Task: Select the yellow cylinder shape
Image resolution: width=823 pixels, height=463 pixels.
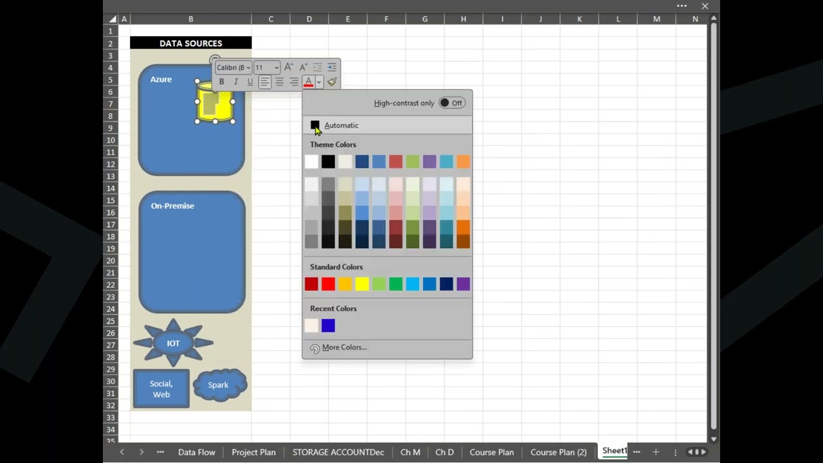Action: pos(215,102)
